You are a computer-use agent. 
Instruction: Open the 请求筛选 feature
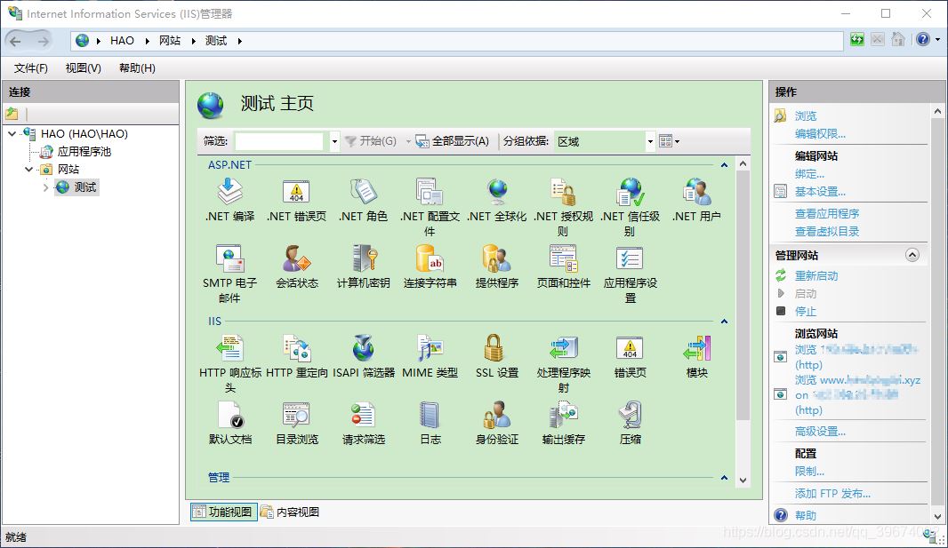(x=364, y=423)
